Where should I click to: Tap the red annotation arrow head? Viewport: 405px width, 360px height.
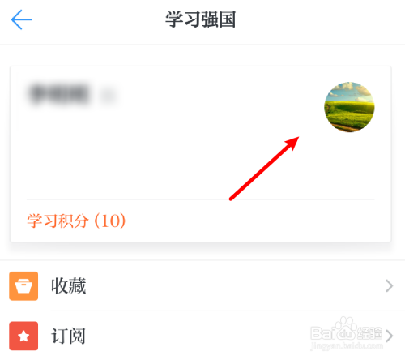(293, 143)
